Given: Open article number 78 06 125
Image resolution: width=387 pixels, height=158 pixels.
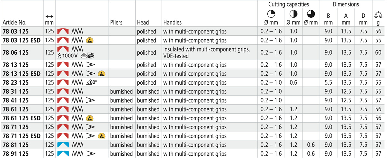Looking at the screenshot, I should (x=16, y=52).
